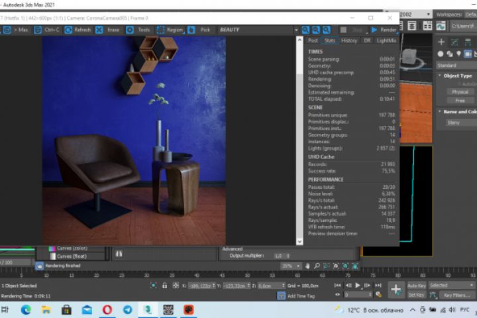Select the pan hand tool
The image size is (477, 318).
pyautogui.click(x=307, y=266)
